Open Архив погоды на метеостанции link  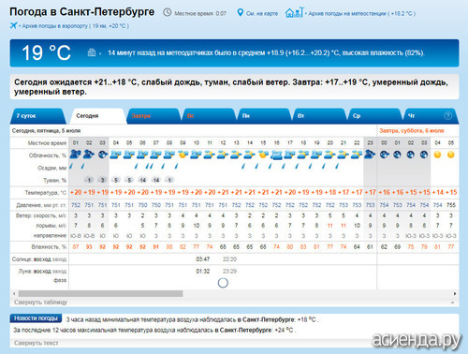(x=362, y=13)
